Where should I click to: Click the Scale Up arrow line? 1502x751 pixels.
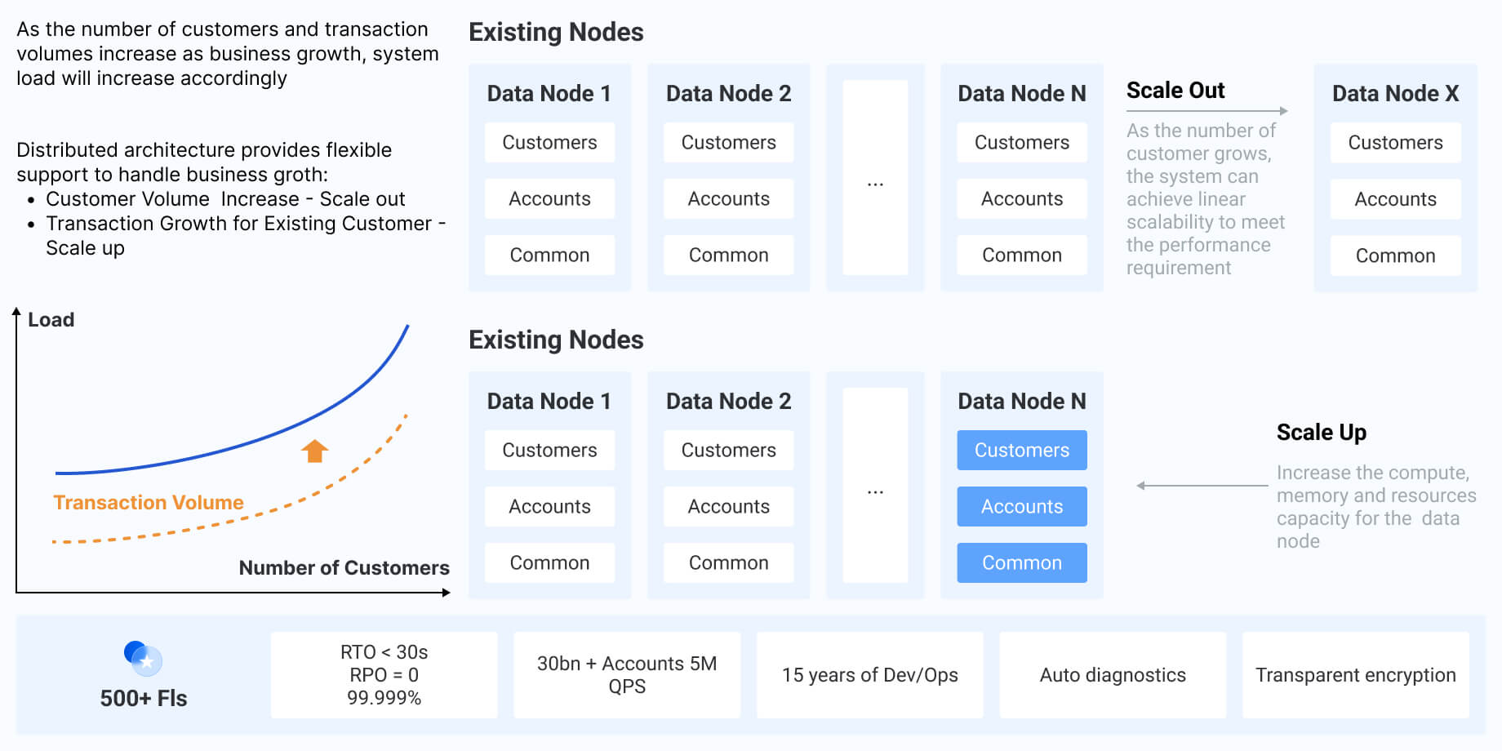1202,486
